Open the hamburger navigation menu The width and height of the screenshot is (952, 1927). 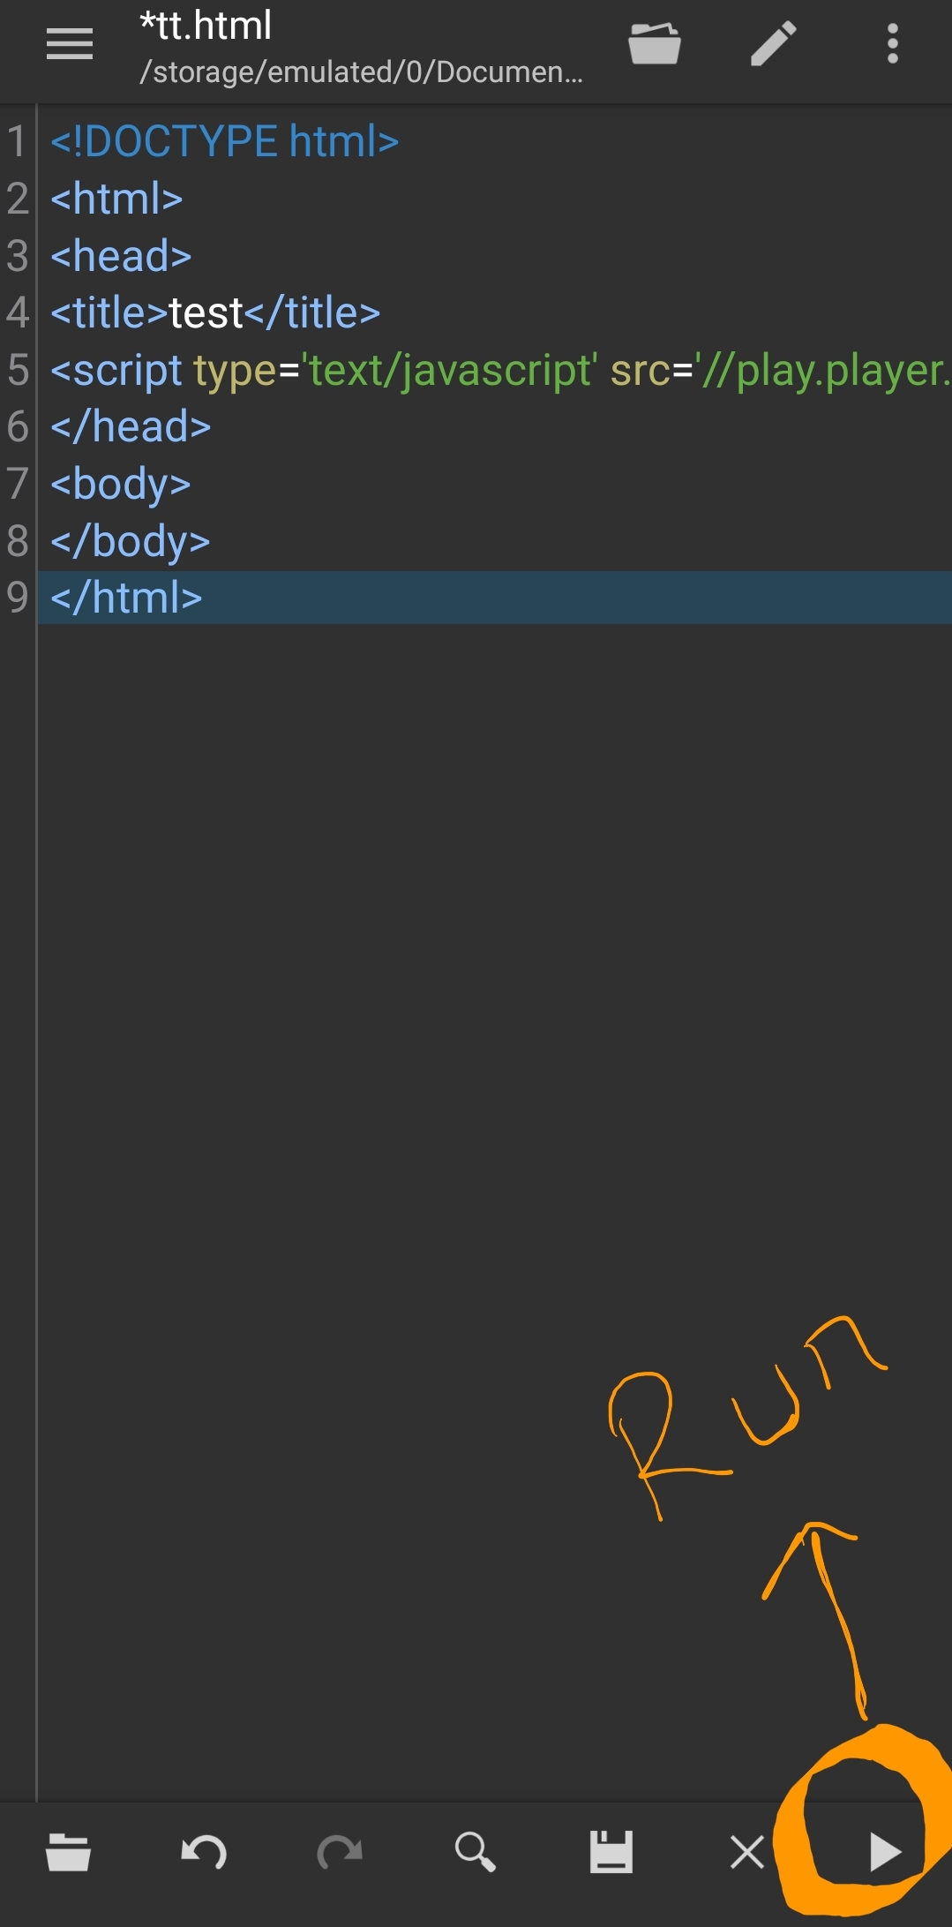click(x=70, y=44)
